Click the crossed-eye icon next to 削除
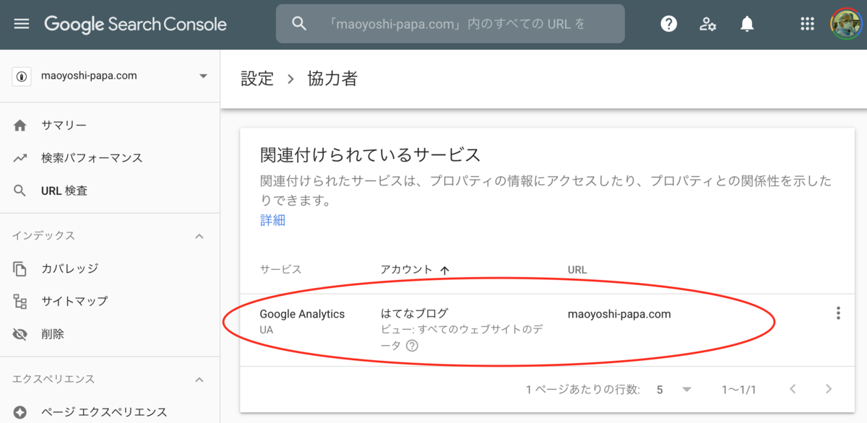867x423 pixels. [20, 334]
